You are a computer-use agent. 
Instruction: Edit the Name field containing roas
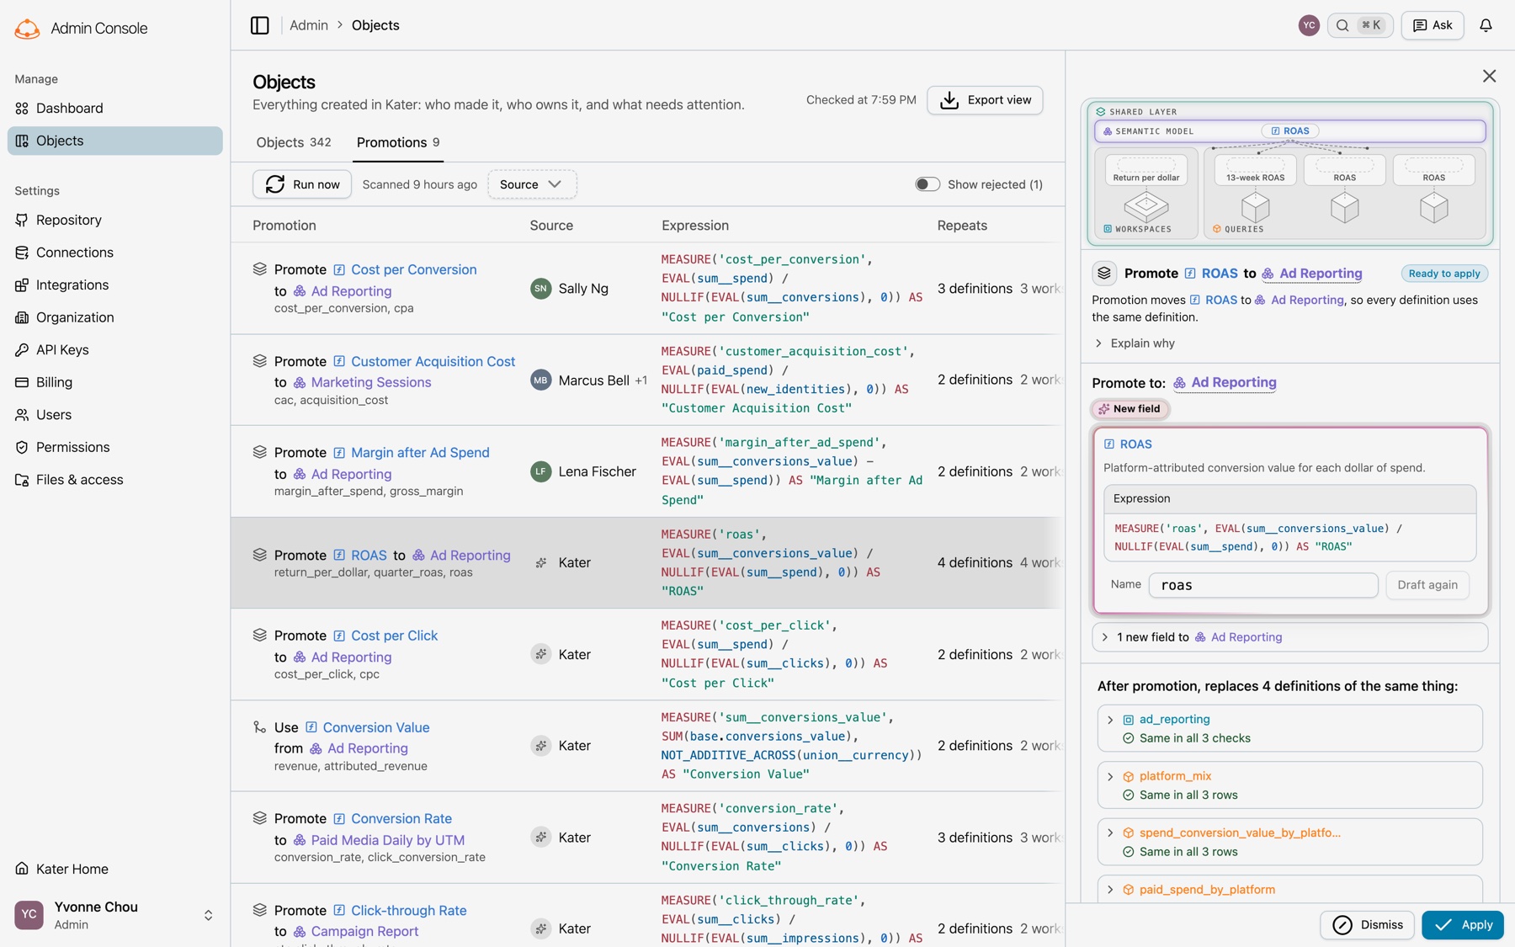click(1262, 586)
